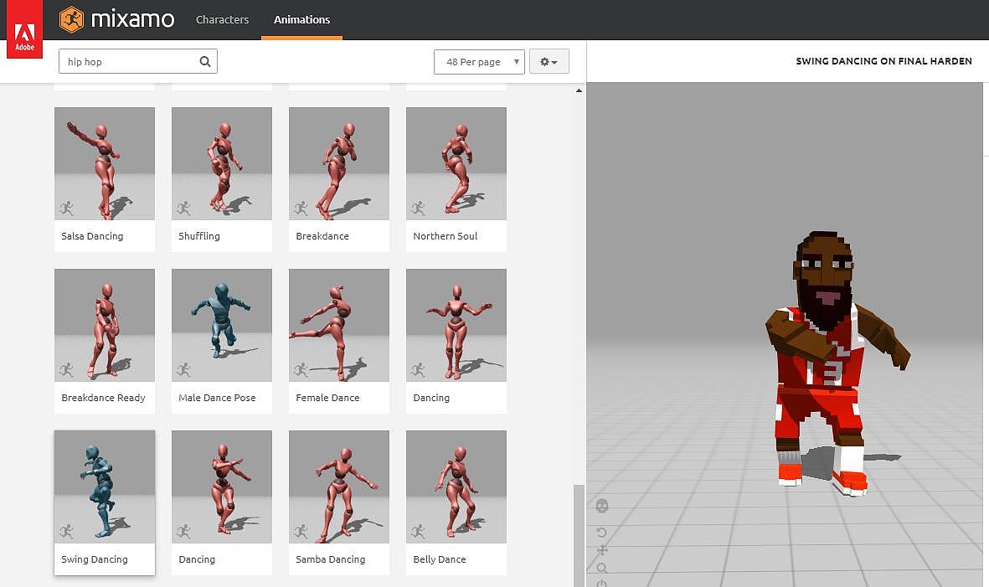Select the Samba Dancing animation thumbnail

pos(339,487)
